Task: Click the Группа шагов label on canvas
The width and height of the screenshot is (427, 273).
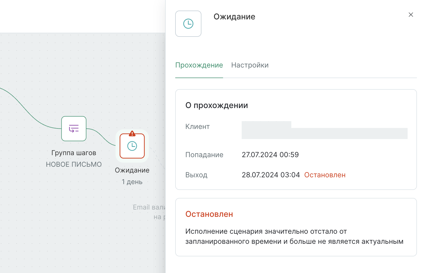Action: [74, 153]
